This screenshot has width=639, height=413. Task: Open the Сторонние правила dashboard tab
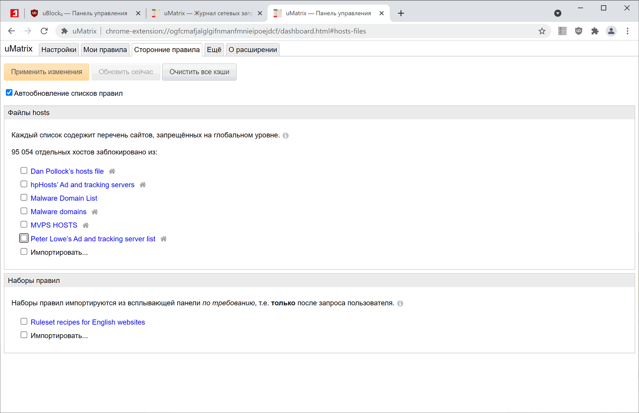pos(167,50)
